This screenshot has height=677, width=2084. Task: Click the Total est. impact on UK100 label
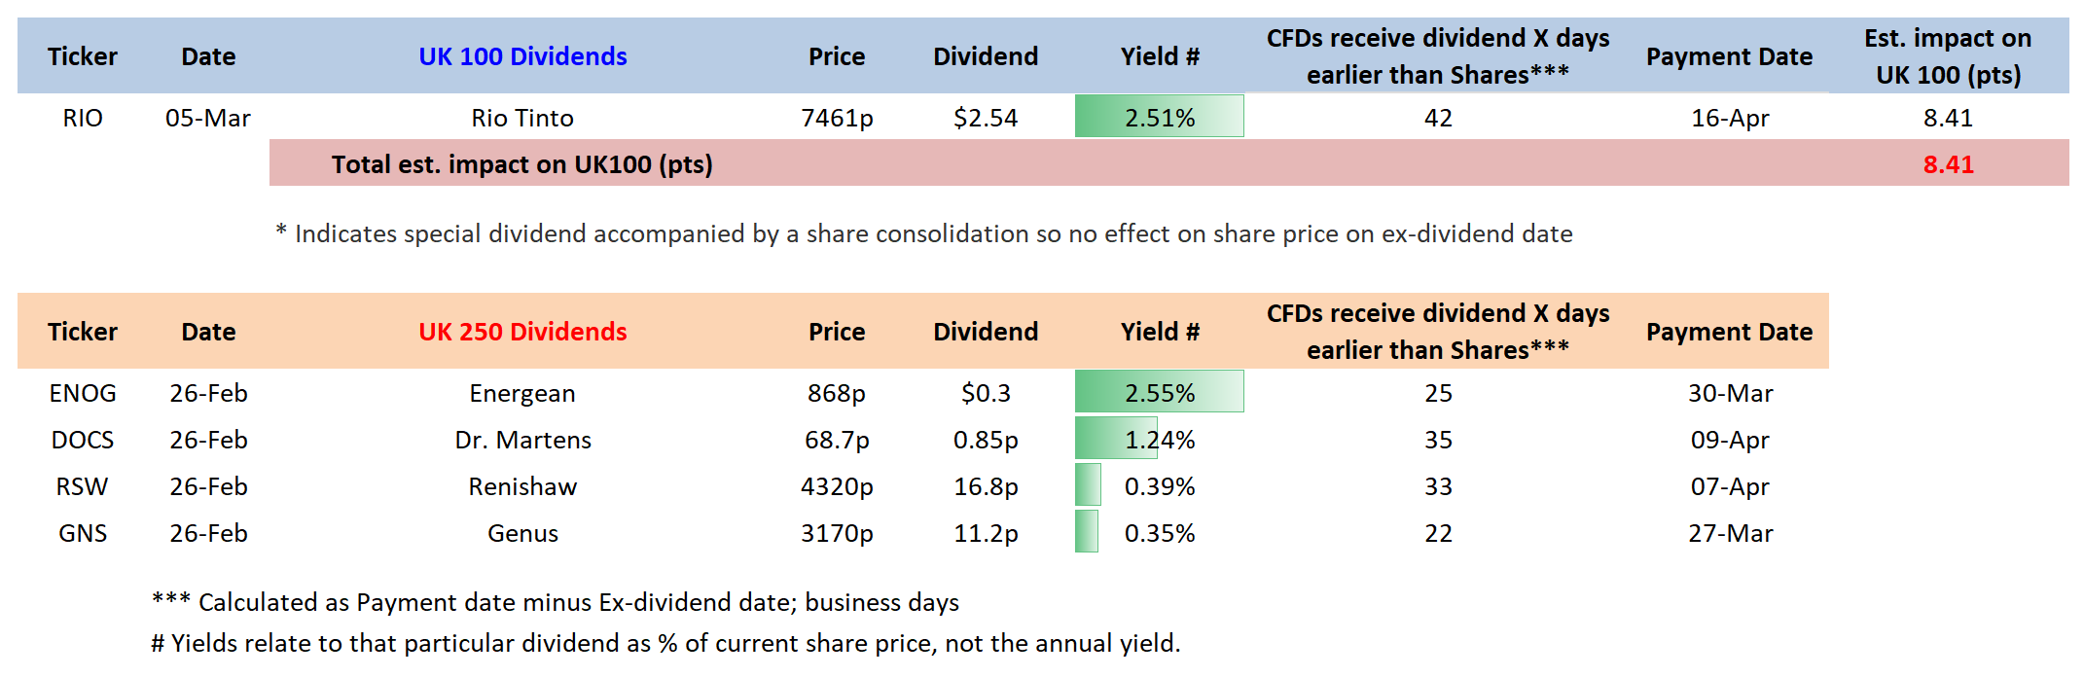521,164
